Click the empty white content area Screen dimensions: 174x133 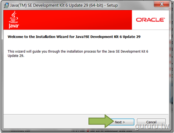(x=86, y=86)
